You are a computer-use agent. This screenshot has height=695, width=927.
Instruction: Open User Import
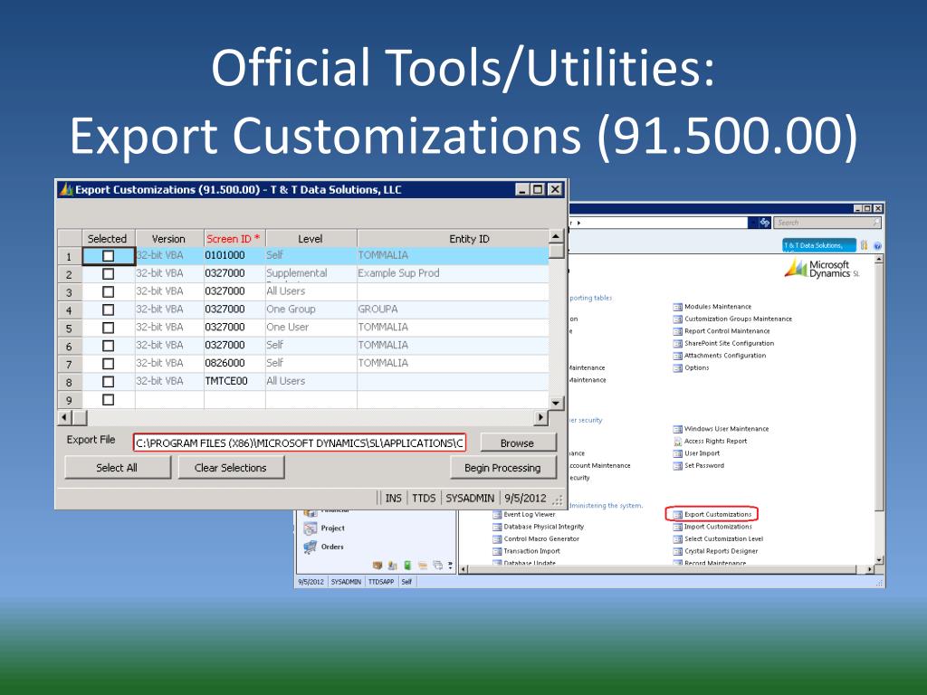pos(696,454)
